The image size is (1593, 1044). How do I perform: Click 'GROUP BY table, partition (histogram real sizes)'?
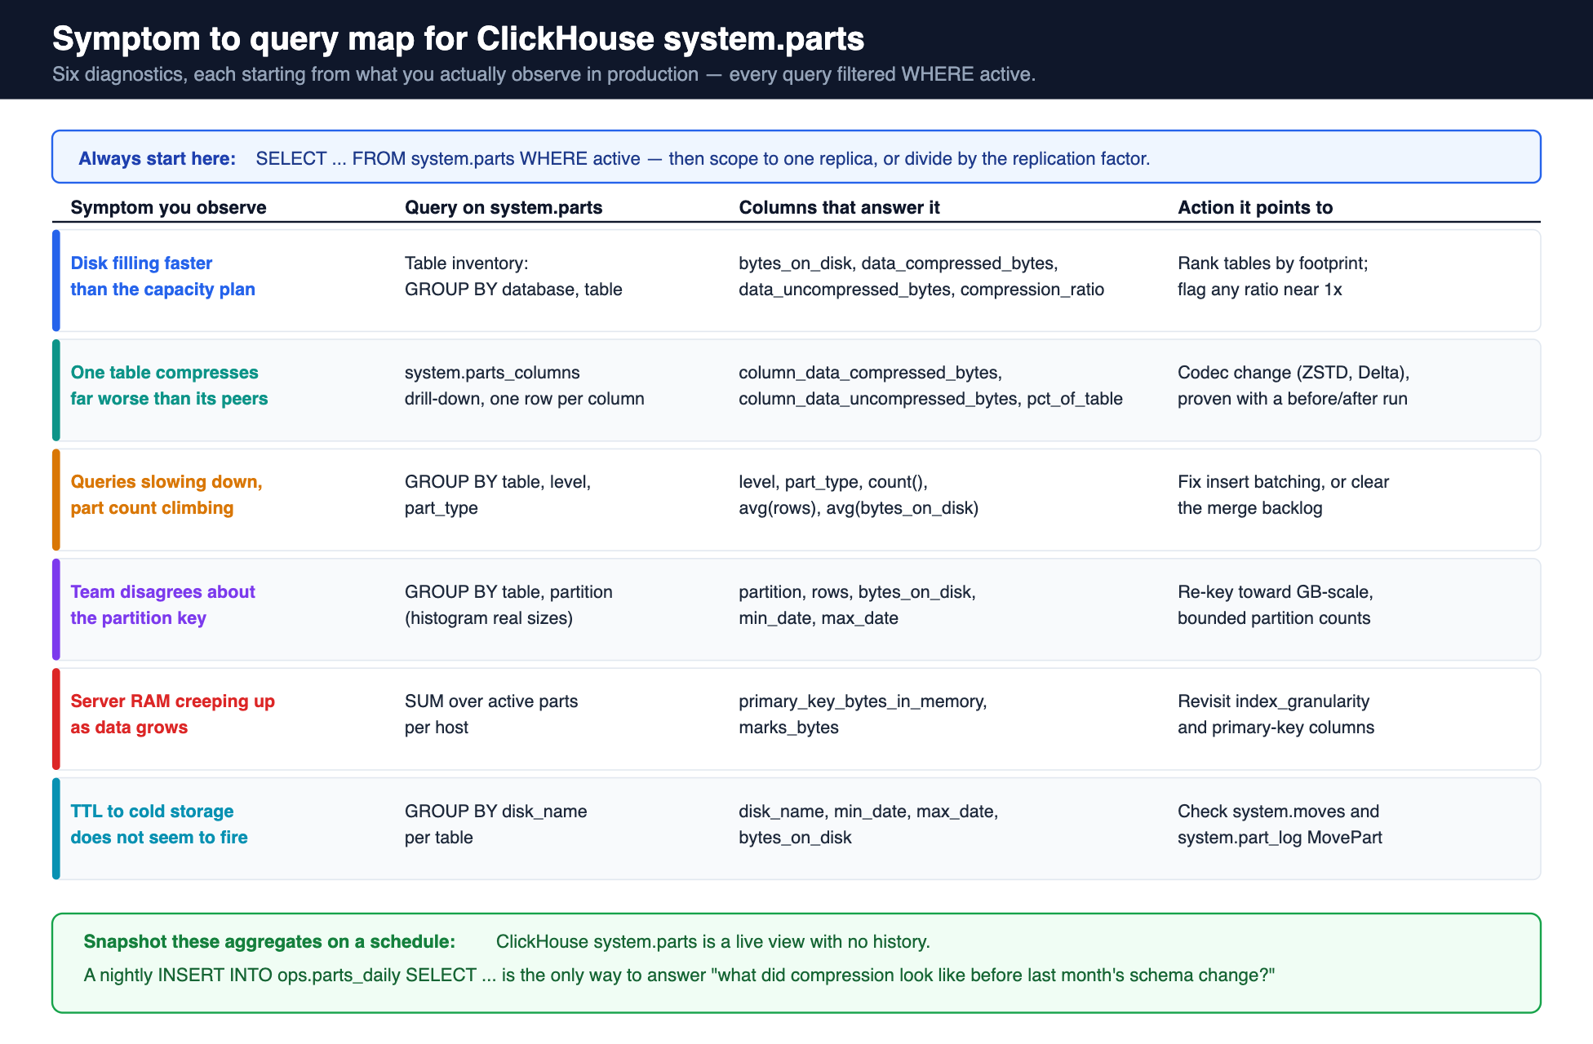point(508,604)
